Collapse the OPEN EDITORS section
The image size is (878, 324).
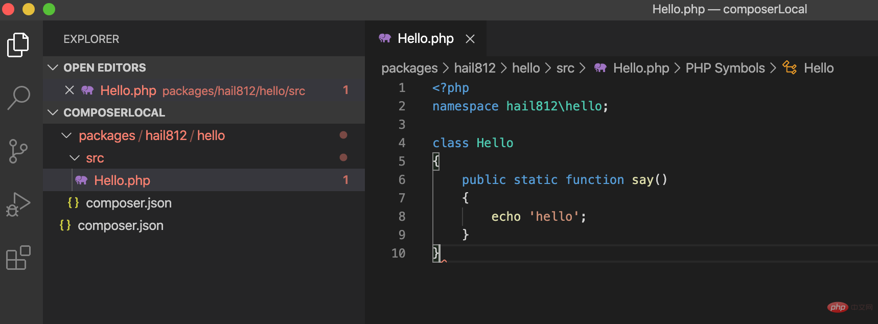[x=53, y=67]
